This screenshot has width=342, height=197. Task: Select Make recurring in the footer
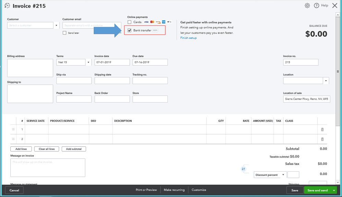174,190
